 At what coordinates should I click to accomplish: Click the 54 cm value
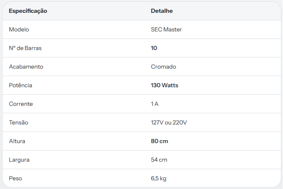point(159,160)
